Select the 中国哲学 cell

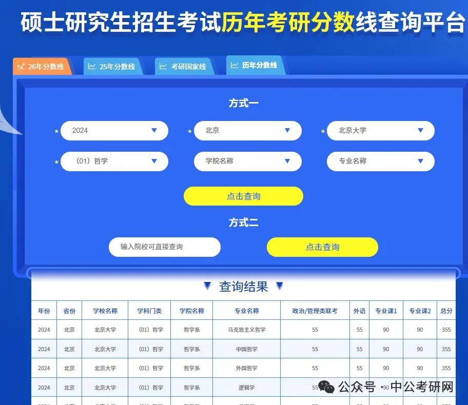[x=246, y=349]
